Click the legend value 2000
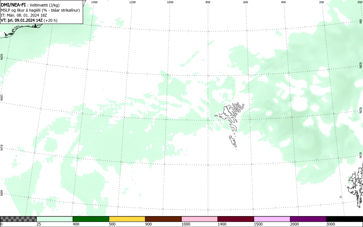 (x=294, y=224)
